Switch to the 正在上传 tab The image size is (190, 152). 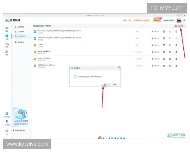[20, 32]
